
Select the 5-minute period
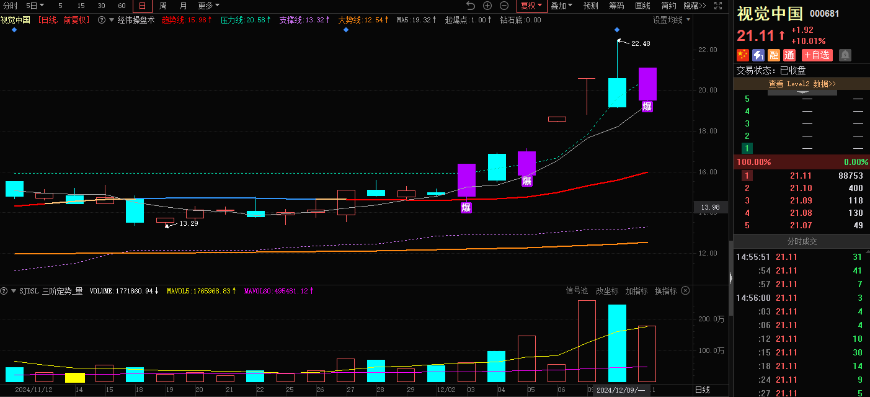click(60, 6)
